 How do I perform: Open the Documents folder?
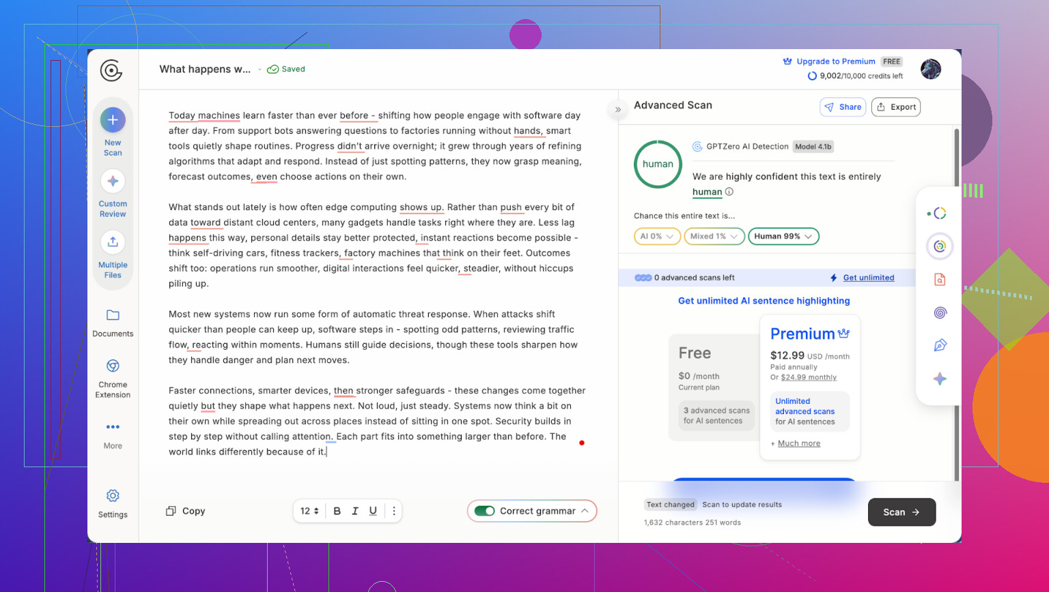point(113,315)
